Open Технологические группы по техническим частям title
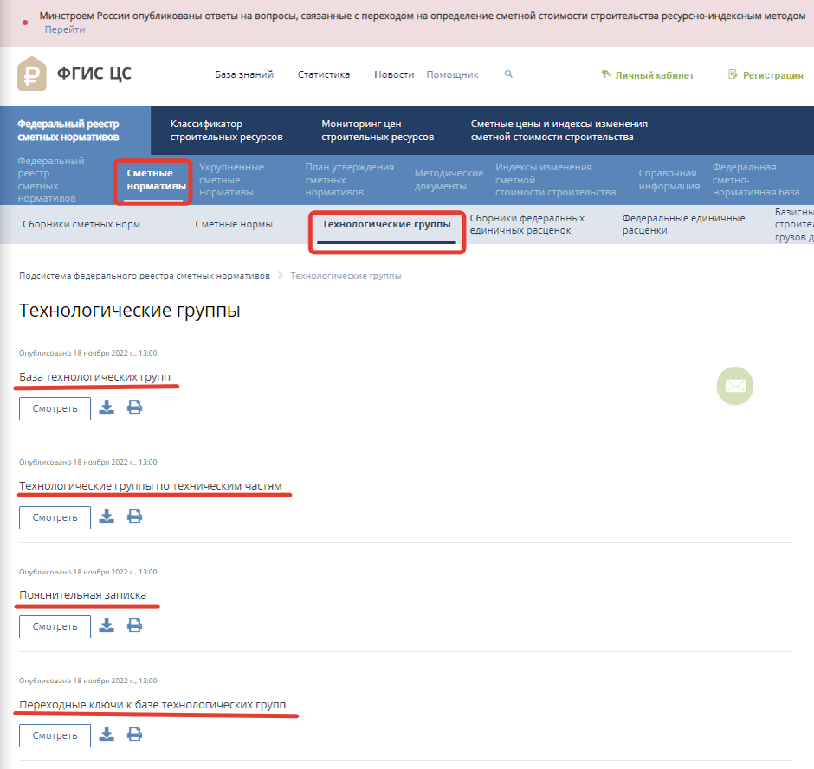Viewport: 814px width, 769px height. coord(151,486)
